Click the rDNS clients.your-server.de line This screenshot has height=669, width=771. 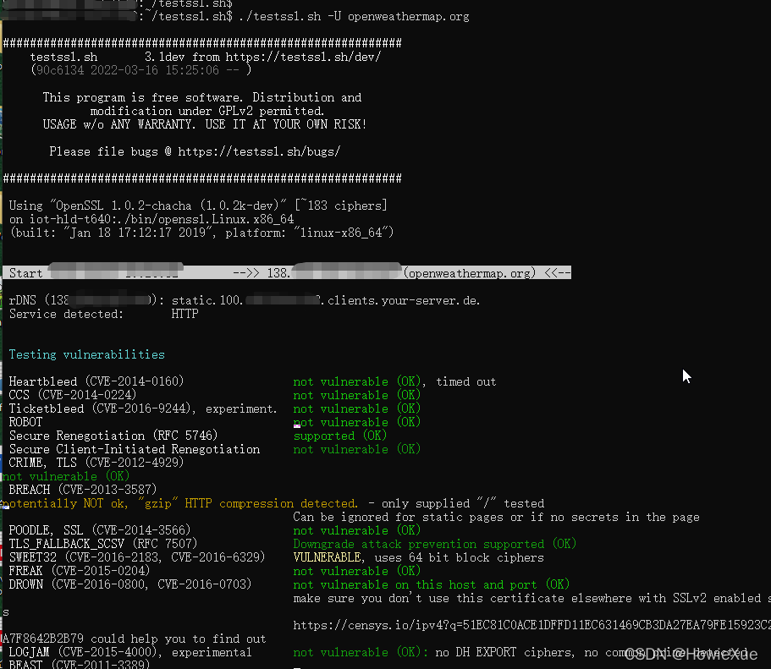(x=245, y=300)
